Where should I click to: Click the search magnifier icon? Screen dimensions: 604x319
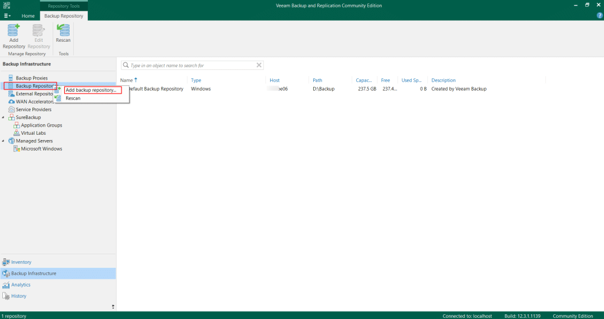coord(126,65)
